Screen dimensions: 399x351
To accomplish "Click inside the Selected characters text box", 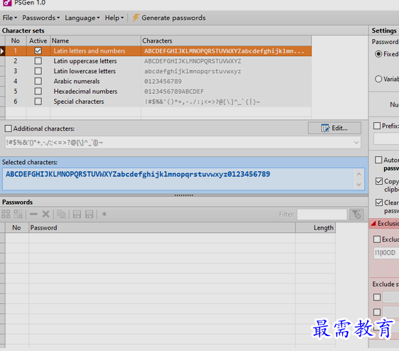I will pyautogui.click(x=178, y=178).
